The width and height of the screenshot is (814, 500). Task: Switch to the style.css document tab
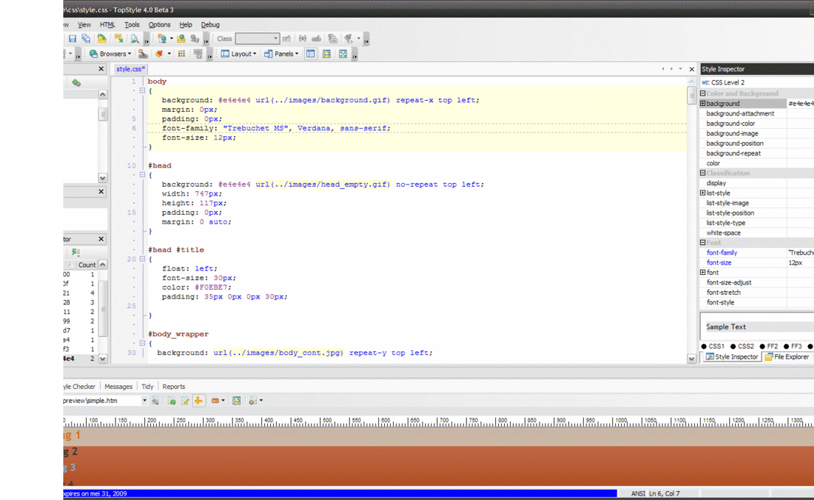pos(130,69)
